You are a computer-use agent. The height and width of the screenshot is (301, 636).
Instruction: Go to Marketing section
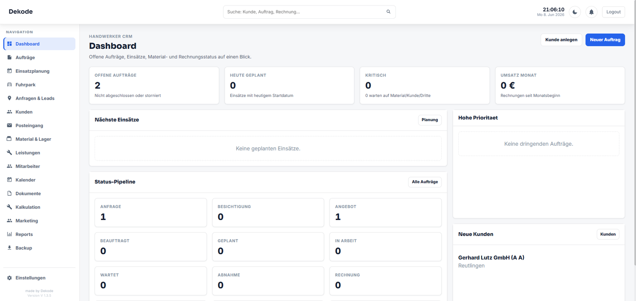[x=39, y=220]
